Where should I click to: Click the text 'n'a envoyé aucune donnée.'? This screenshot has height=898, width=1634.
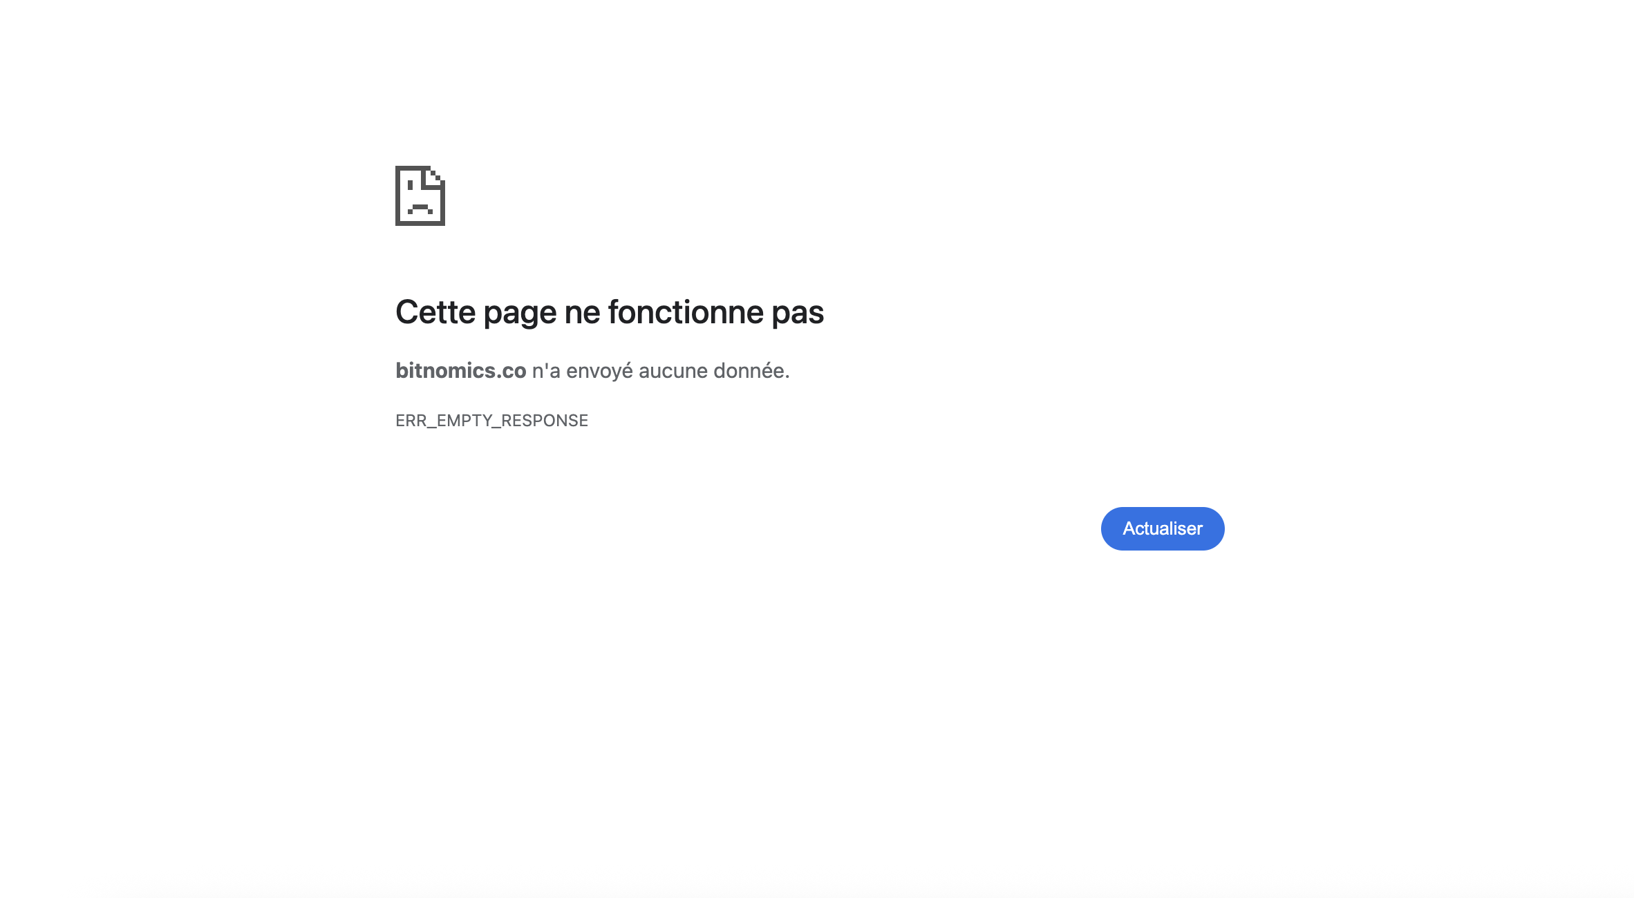(x=661, y=371)
